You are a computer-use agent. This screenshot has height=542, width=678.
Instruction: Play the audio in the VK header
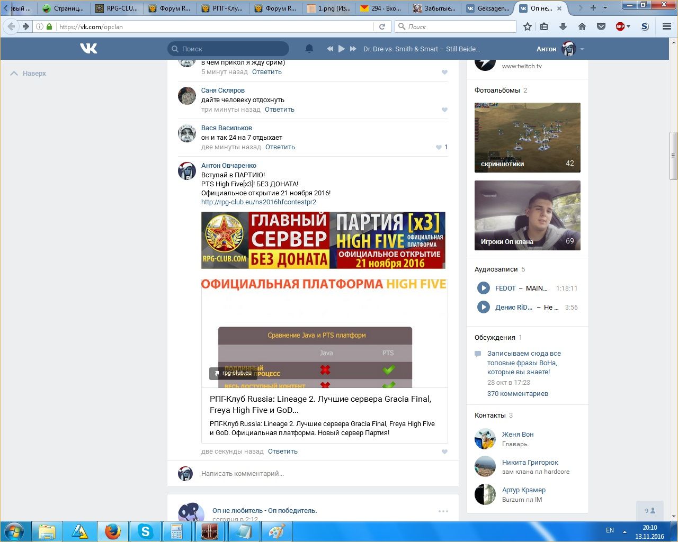point(342,49)
